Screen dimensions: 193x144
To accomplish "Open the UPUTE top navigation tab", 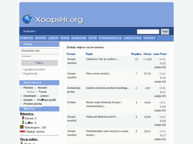I will coord(93,38).
